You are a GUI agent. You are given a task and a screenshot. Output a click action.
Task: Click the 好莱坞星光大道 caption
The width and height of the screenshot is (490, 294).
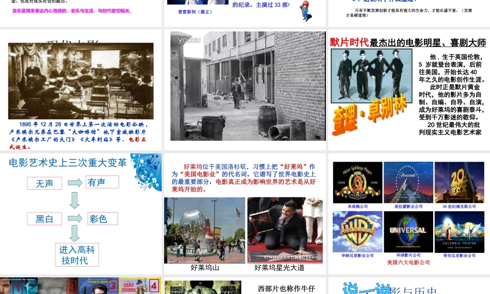pyautogui.click(x=279, y=268)
